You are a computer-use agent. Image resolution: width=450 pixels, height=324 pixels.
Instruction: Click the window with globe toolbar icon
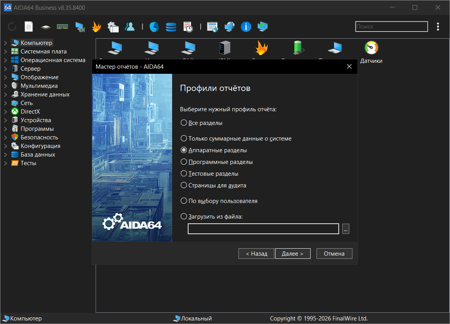point(212,27)
